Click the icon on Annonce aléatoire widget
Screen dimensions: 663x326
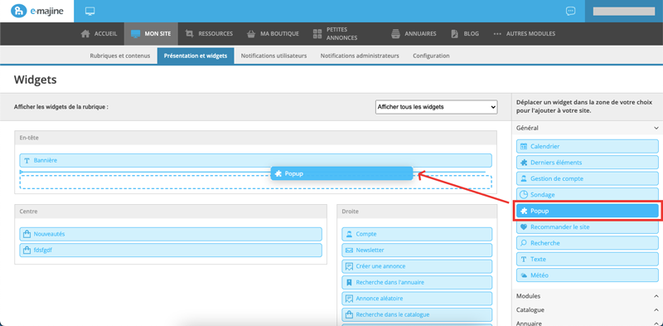349,299
